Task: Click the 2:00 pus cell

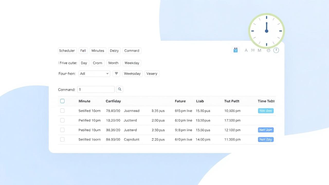Action: click(158, 120)
